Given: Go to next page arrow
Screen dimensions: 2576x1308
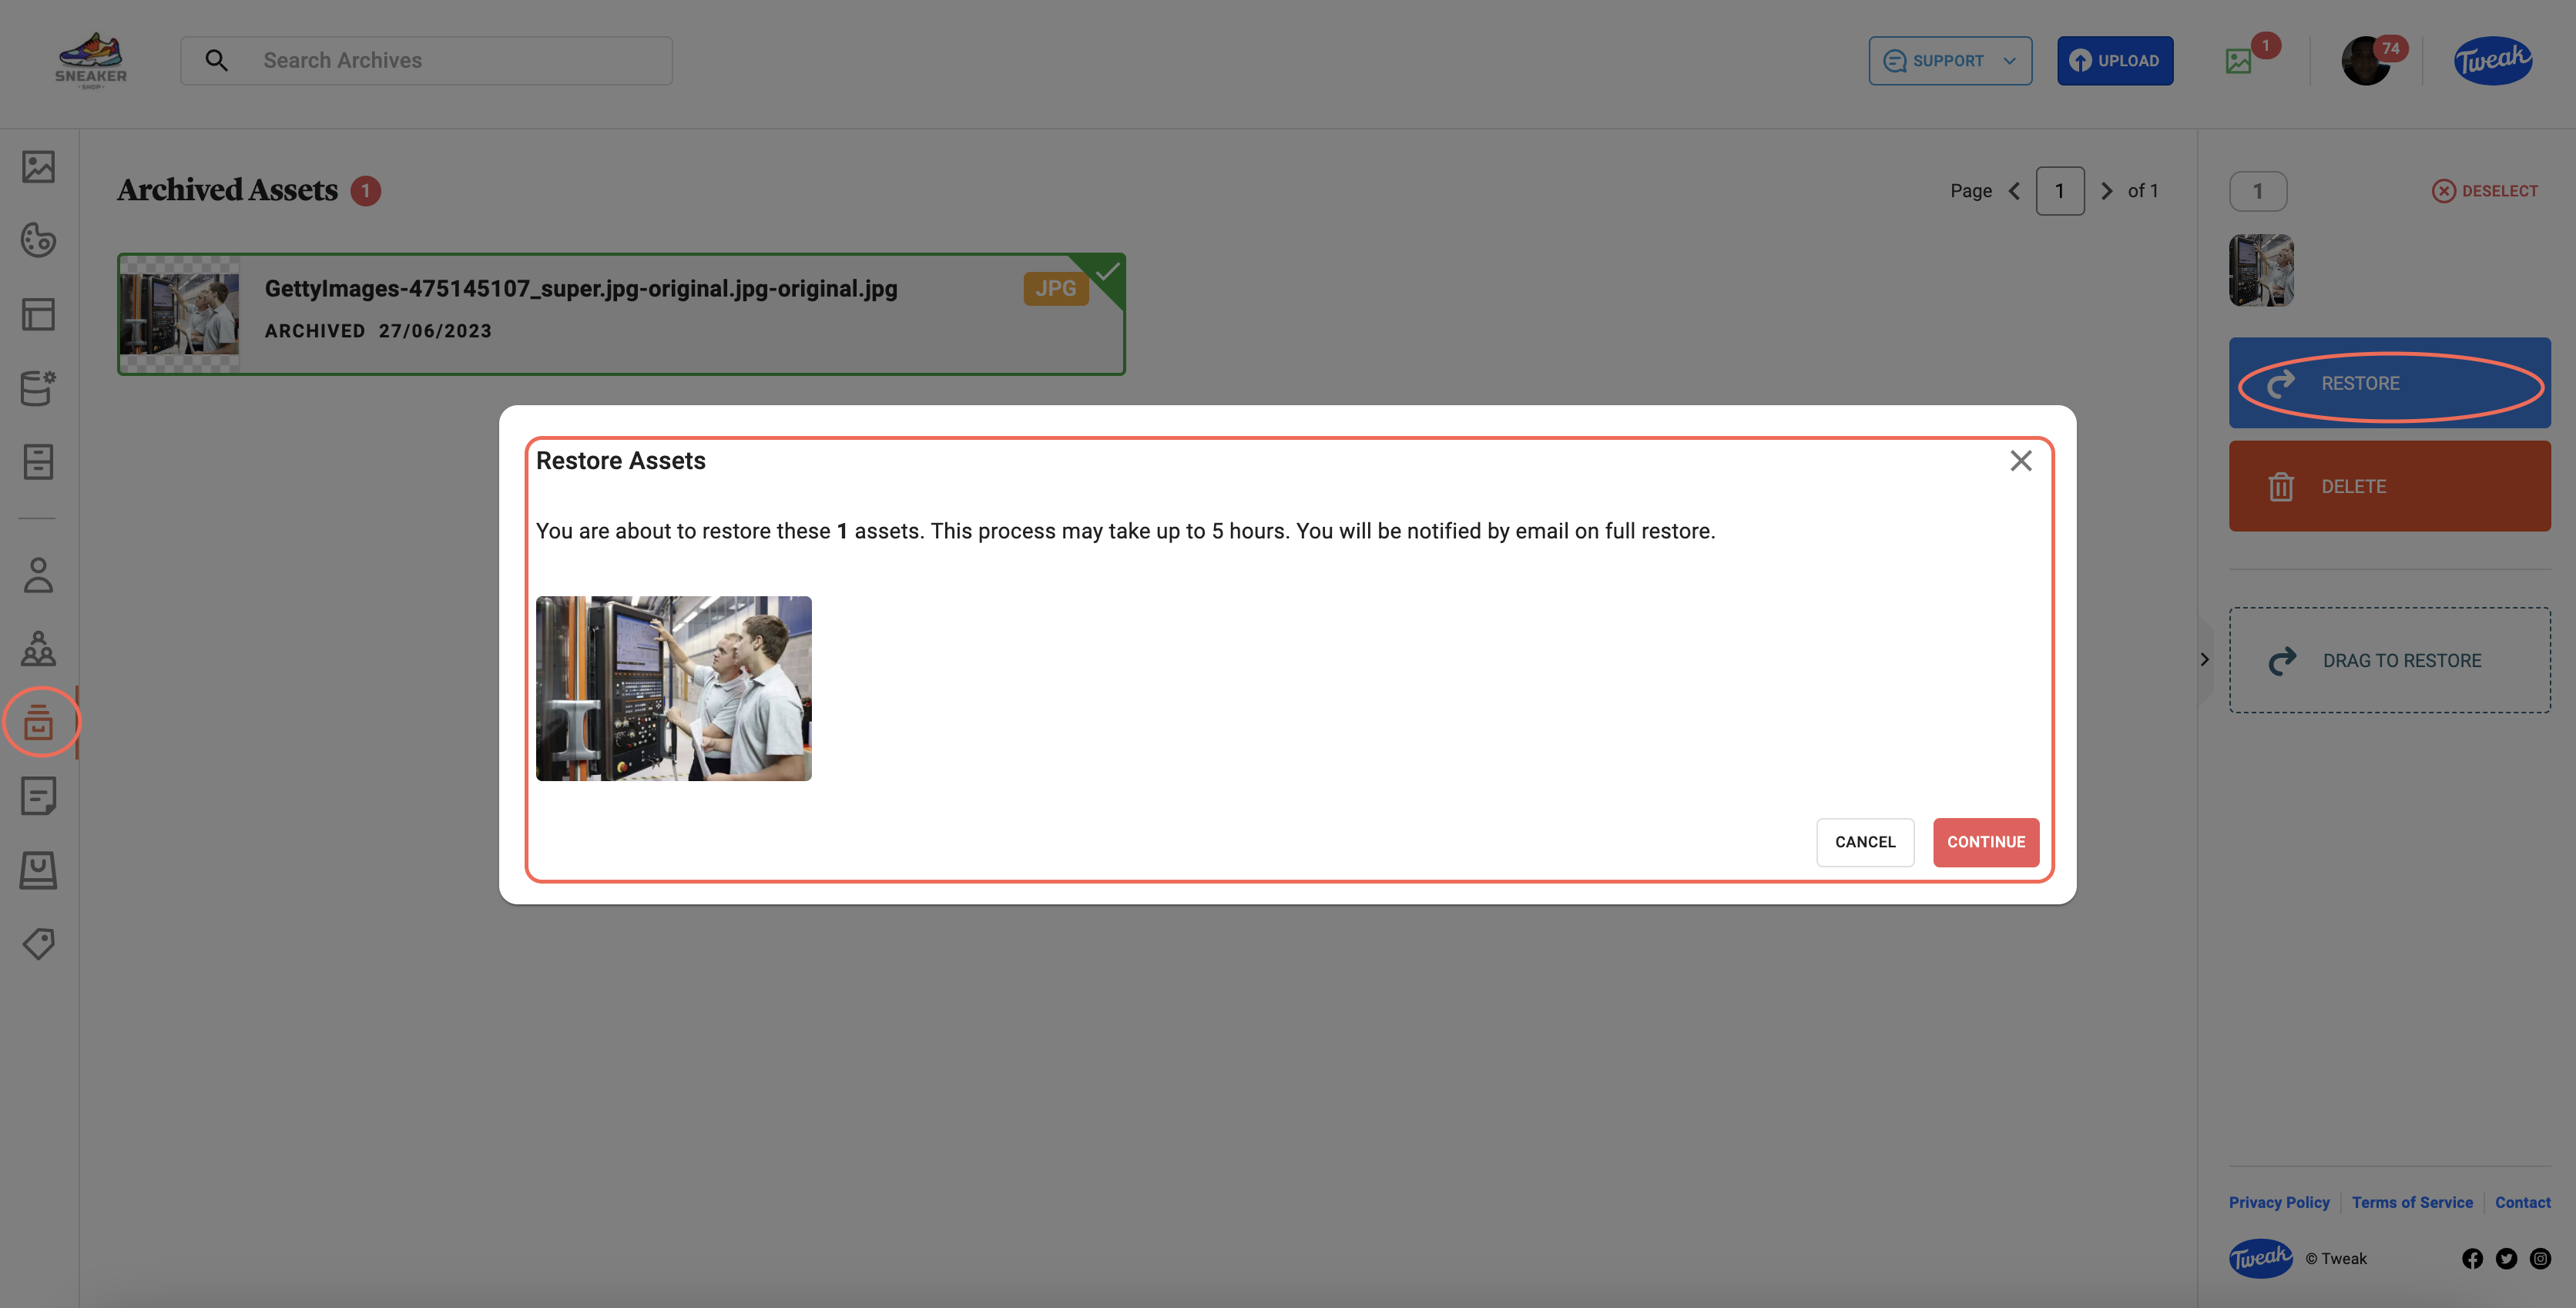Looking at the screenshot, I should 2106,191.
